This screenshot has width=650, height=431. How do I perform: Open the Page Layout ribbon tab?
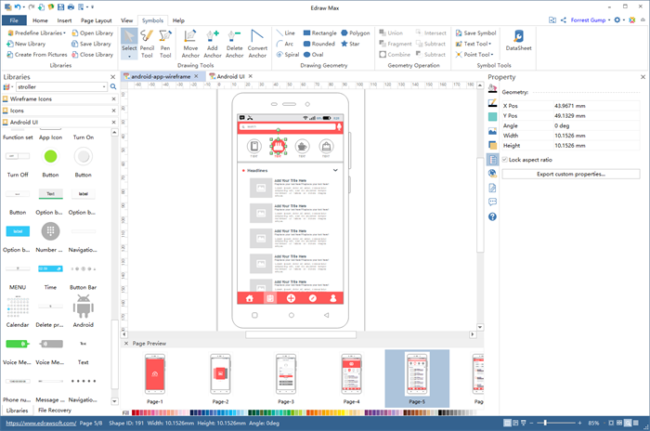point(98,20)
